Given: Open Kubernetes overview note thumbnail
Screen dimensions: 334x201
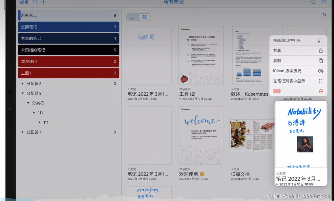Looking at the screenshot, I should (x=253, y=55).
